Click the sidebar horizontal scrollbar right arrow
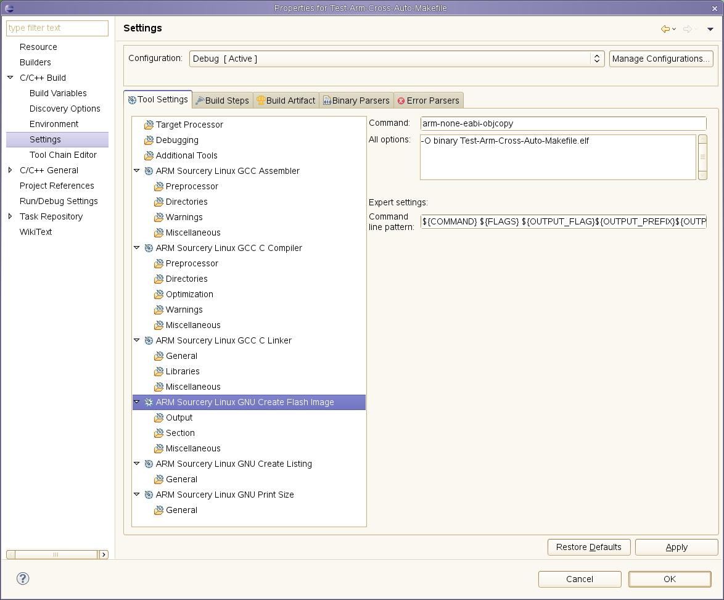724x600 pixels. pos(104,555)
